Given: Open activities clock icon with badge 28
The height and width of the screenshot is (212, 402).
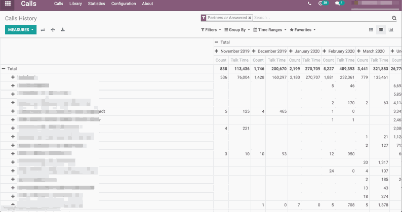Looking at the screenshot, I should point(323,4).
